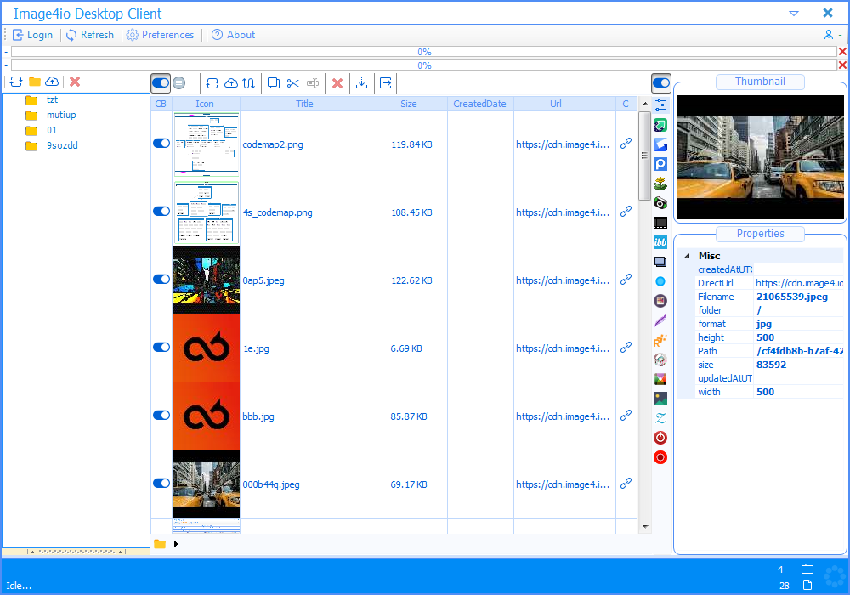Click the 000b44q.jpeg thumbnail
Image resolution: width=850 pixels, height=595 pixels.
pyautogui.click(x=206, y=484)
